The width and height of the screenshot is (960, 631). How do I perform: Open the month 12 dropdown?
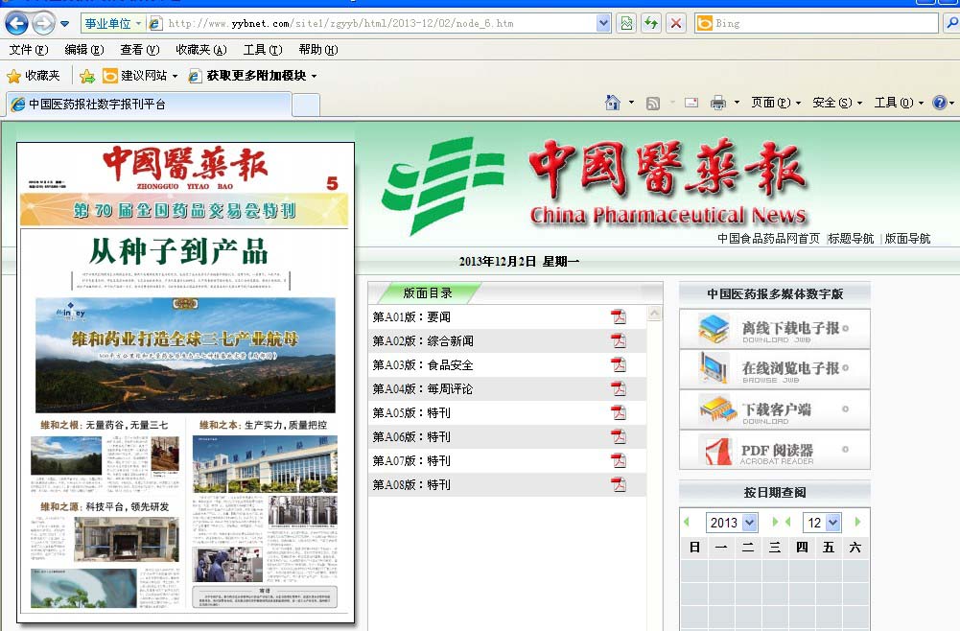coord(821,523)
